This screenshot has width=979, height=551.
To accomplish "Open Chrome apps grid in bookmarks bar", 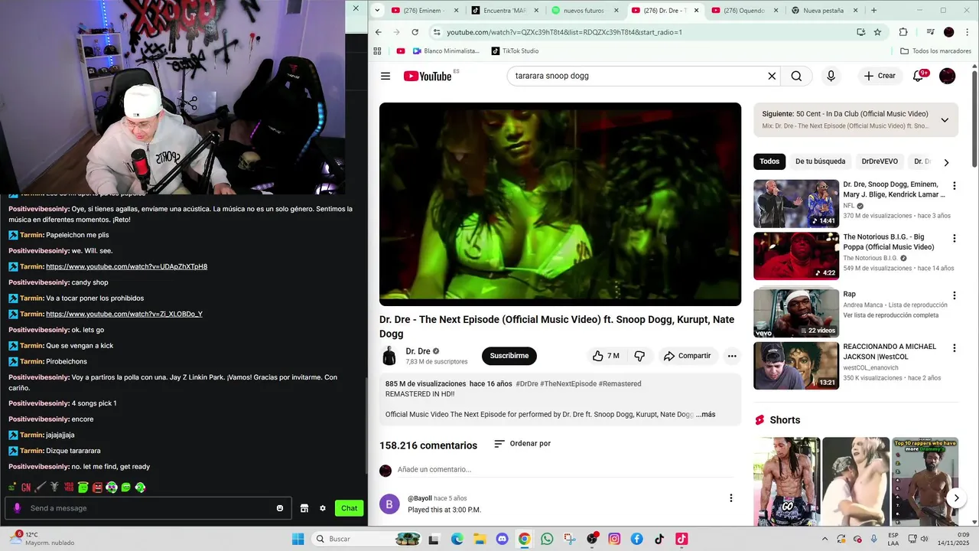I will pyautogui.click(x=377, y=51).
